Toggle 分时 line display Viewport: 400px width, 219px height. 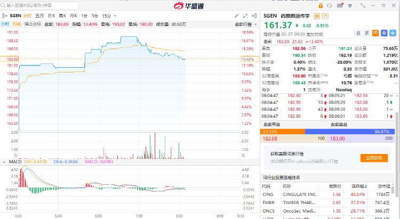(5, 24)
